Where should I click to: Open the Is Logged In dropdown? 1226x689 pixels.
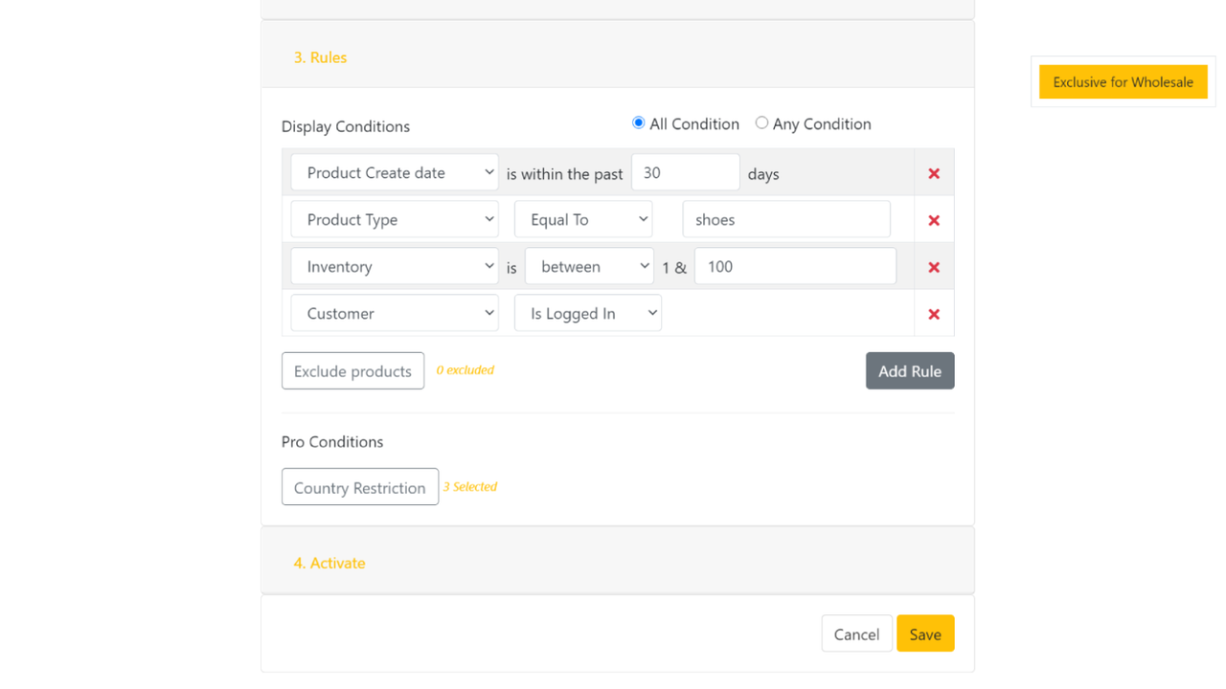tap(588, 313)
